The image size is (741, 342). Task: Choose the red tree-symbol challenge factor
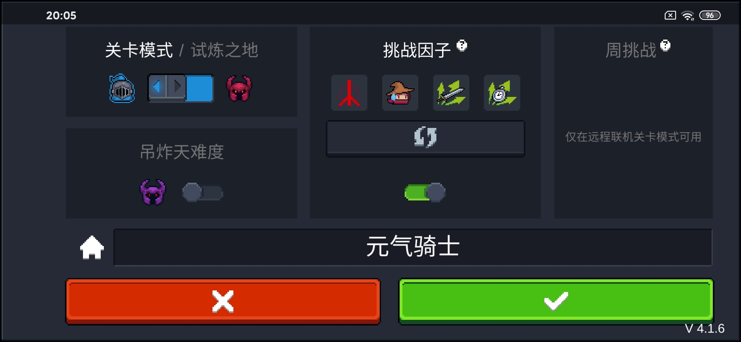[349, 93]
